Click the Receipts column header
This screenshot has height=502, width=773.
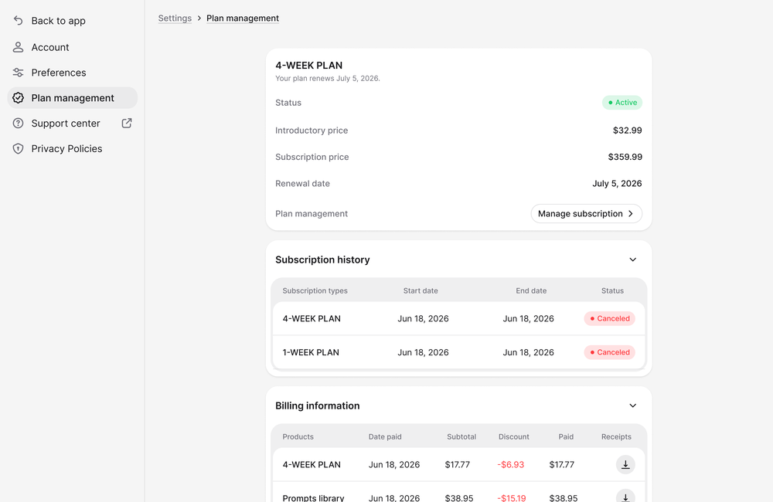[616, 437]
